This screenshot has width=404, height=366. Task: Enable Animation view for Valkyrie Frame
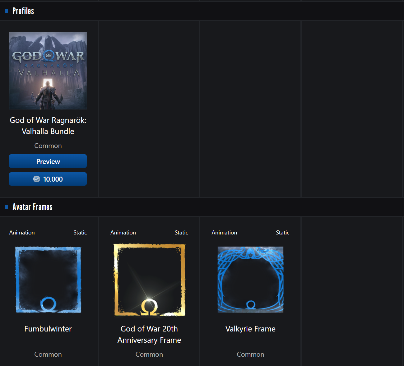click(x=224, y=233)
